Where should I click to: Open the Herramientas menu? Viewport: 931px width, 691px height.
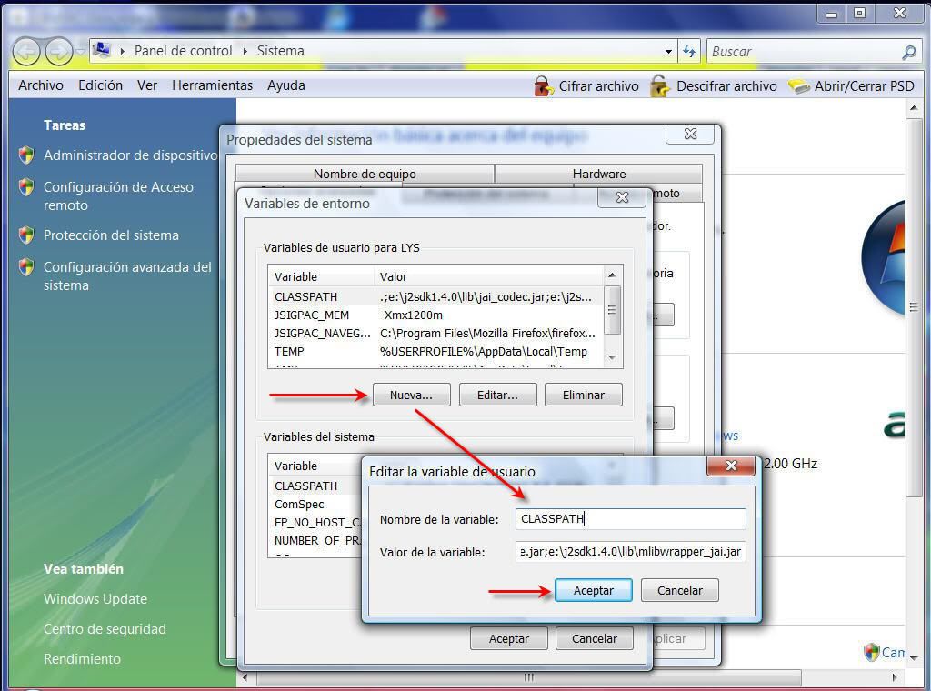pos(212,85)
